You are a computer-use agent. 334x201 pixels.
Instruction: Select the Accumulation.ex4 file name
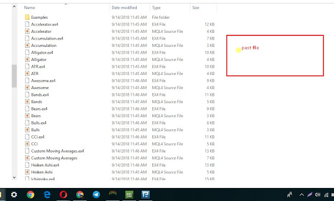coord(47,39)
